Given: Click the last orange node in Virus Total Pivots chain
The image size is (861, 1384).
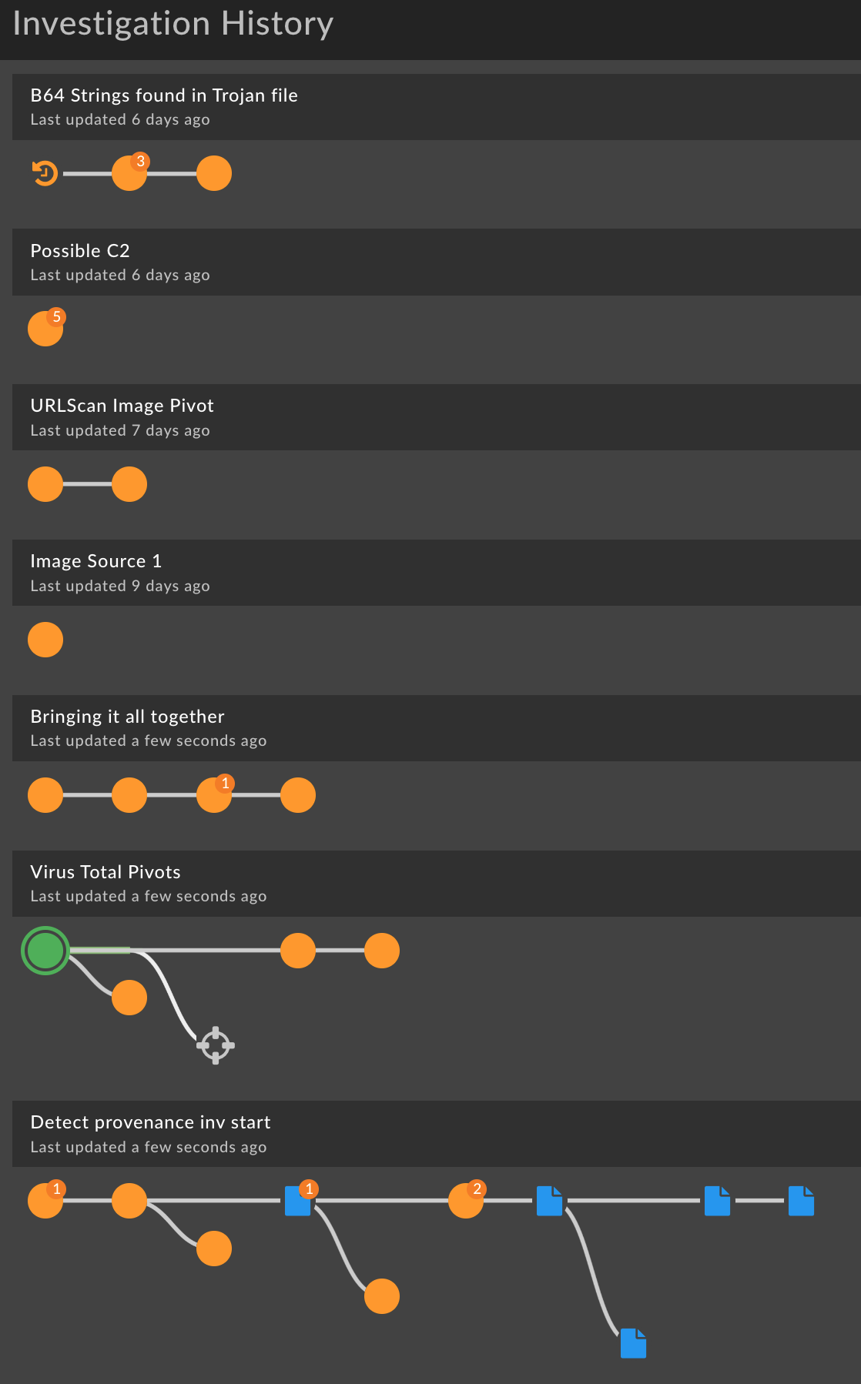Looking at the screenshot, I should (x=382, y=951).
